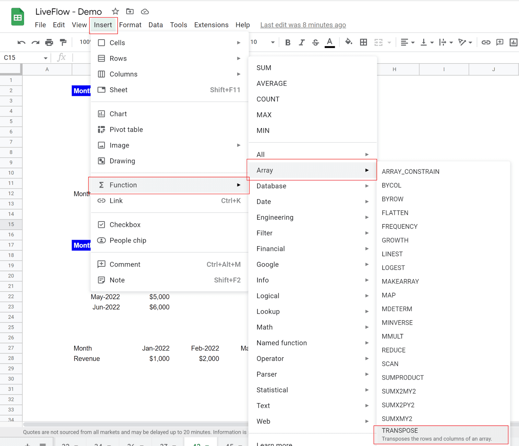Choose Sheet from Insert menu
519x446 pixels.
pos(170,90)
